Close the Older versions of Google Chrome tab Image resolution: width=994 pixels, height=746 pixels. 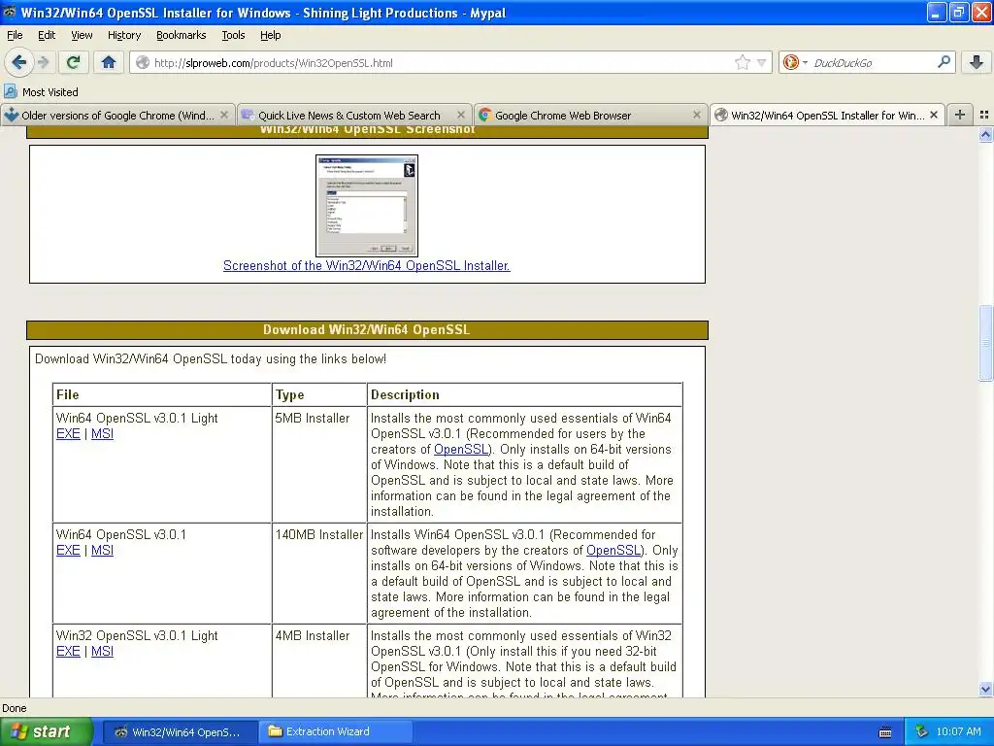tap(224, 115)
